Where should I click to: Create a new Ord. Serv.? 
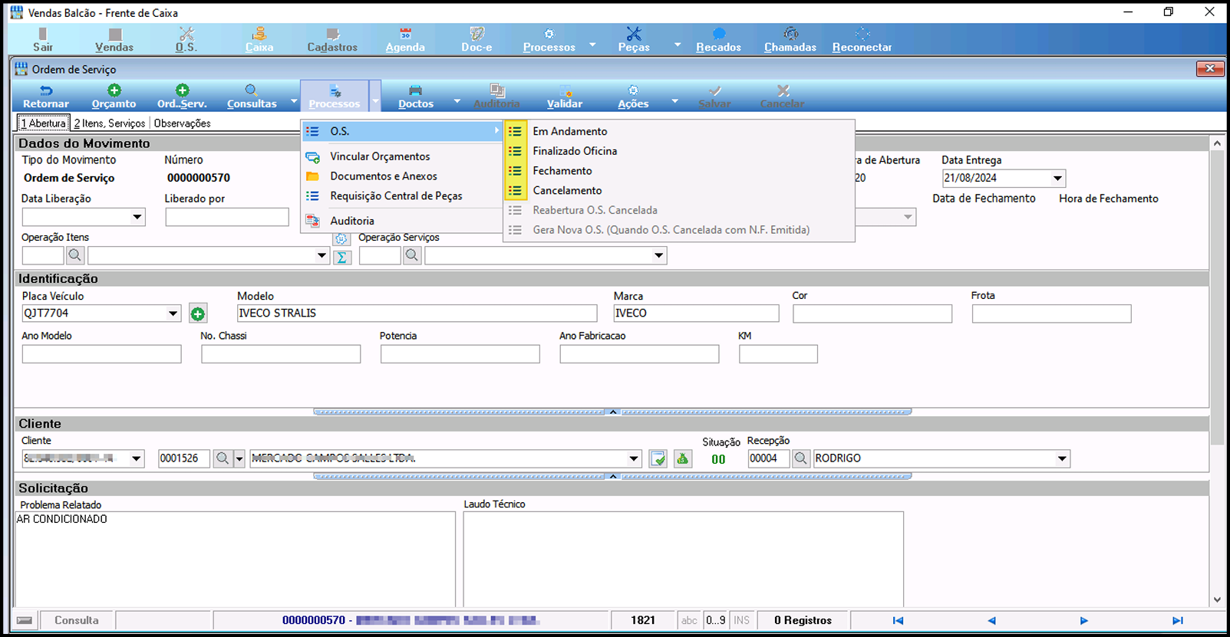[182, 97]
